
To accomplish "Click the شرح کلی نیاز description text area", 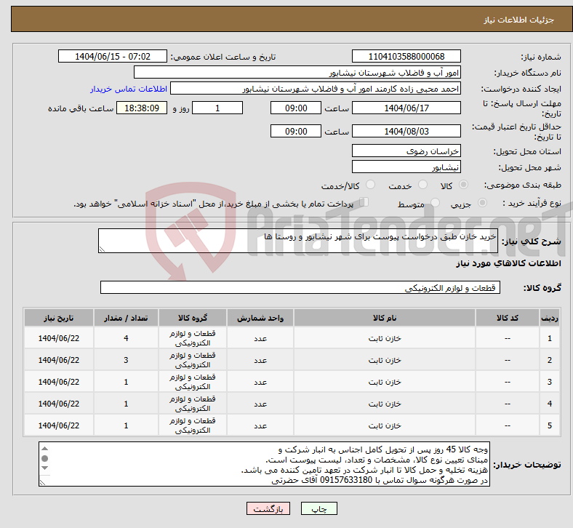I will click(x=298, y=241).
